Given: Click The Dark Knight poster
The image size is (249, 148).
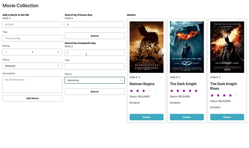Looking at the screenshot, I should [187, 47].
